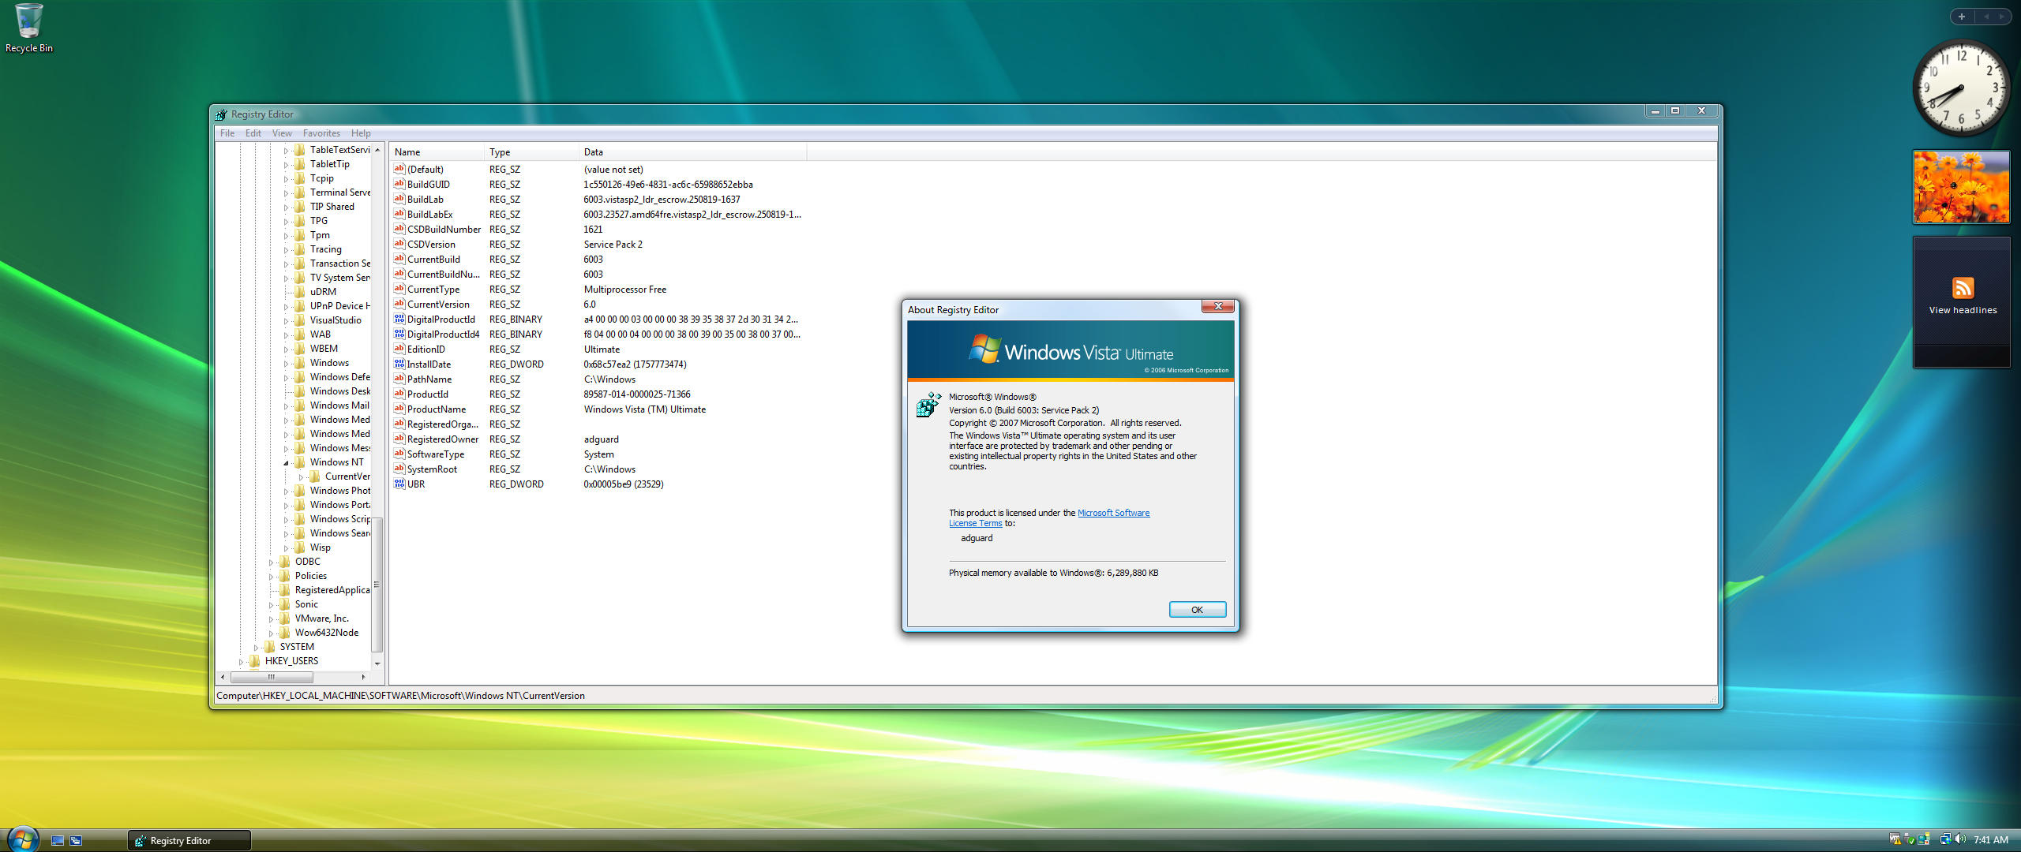The image size is (2021, 852).
Task: Expand the Wow6432Node tree node
Action: point(271,633)
